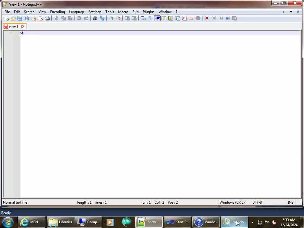The height and width of the screenshot is (228, 304).
Task: Click the Open file toolbar icon
Action: pos(13,18)
